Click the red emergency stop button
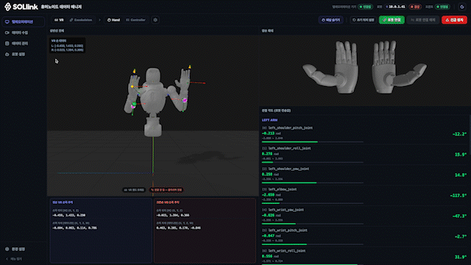 pos(454,20)
